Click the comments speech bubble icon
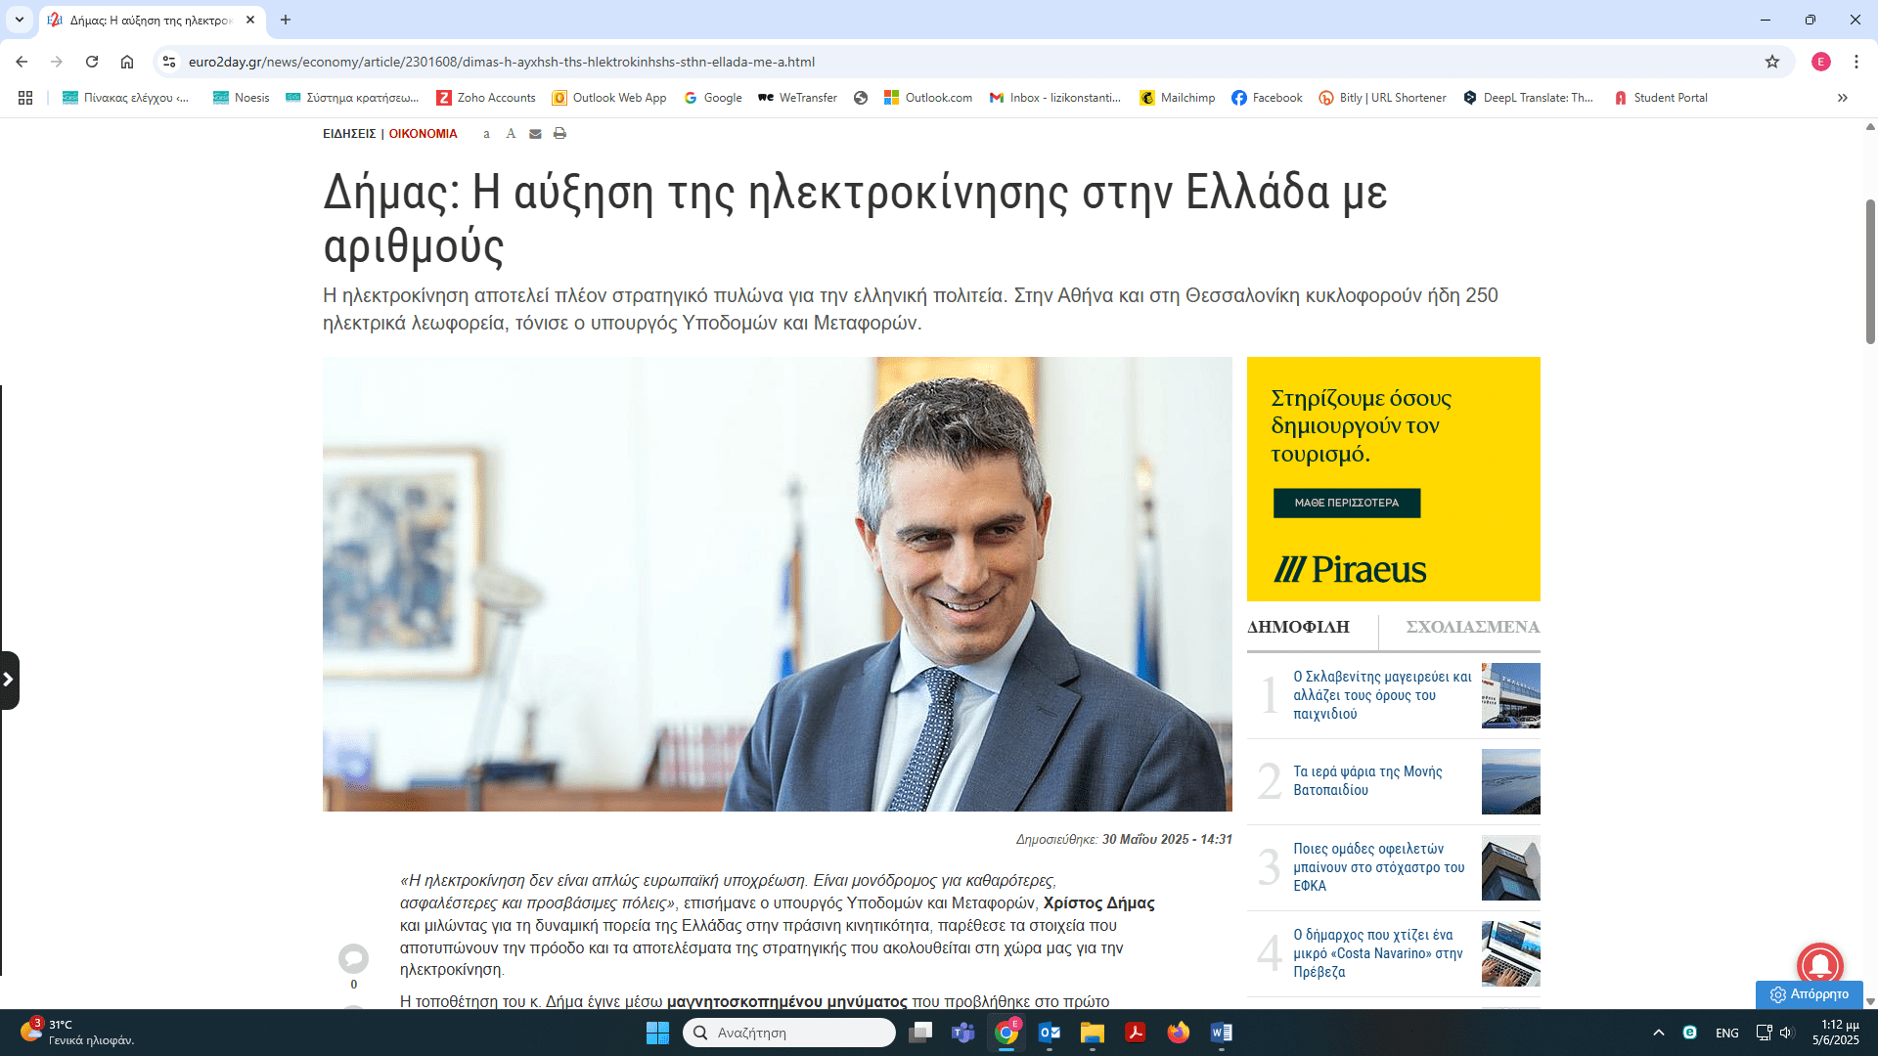This screenshot has width=1878, height=1056. pyautogui.click(x=353, y=957)
